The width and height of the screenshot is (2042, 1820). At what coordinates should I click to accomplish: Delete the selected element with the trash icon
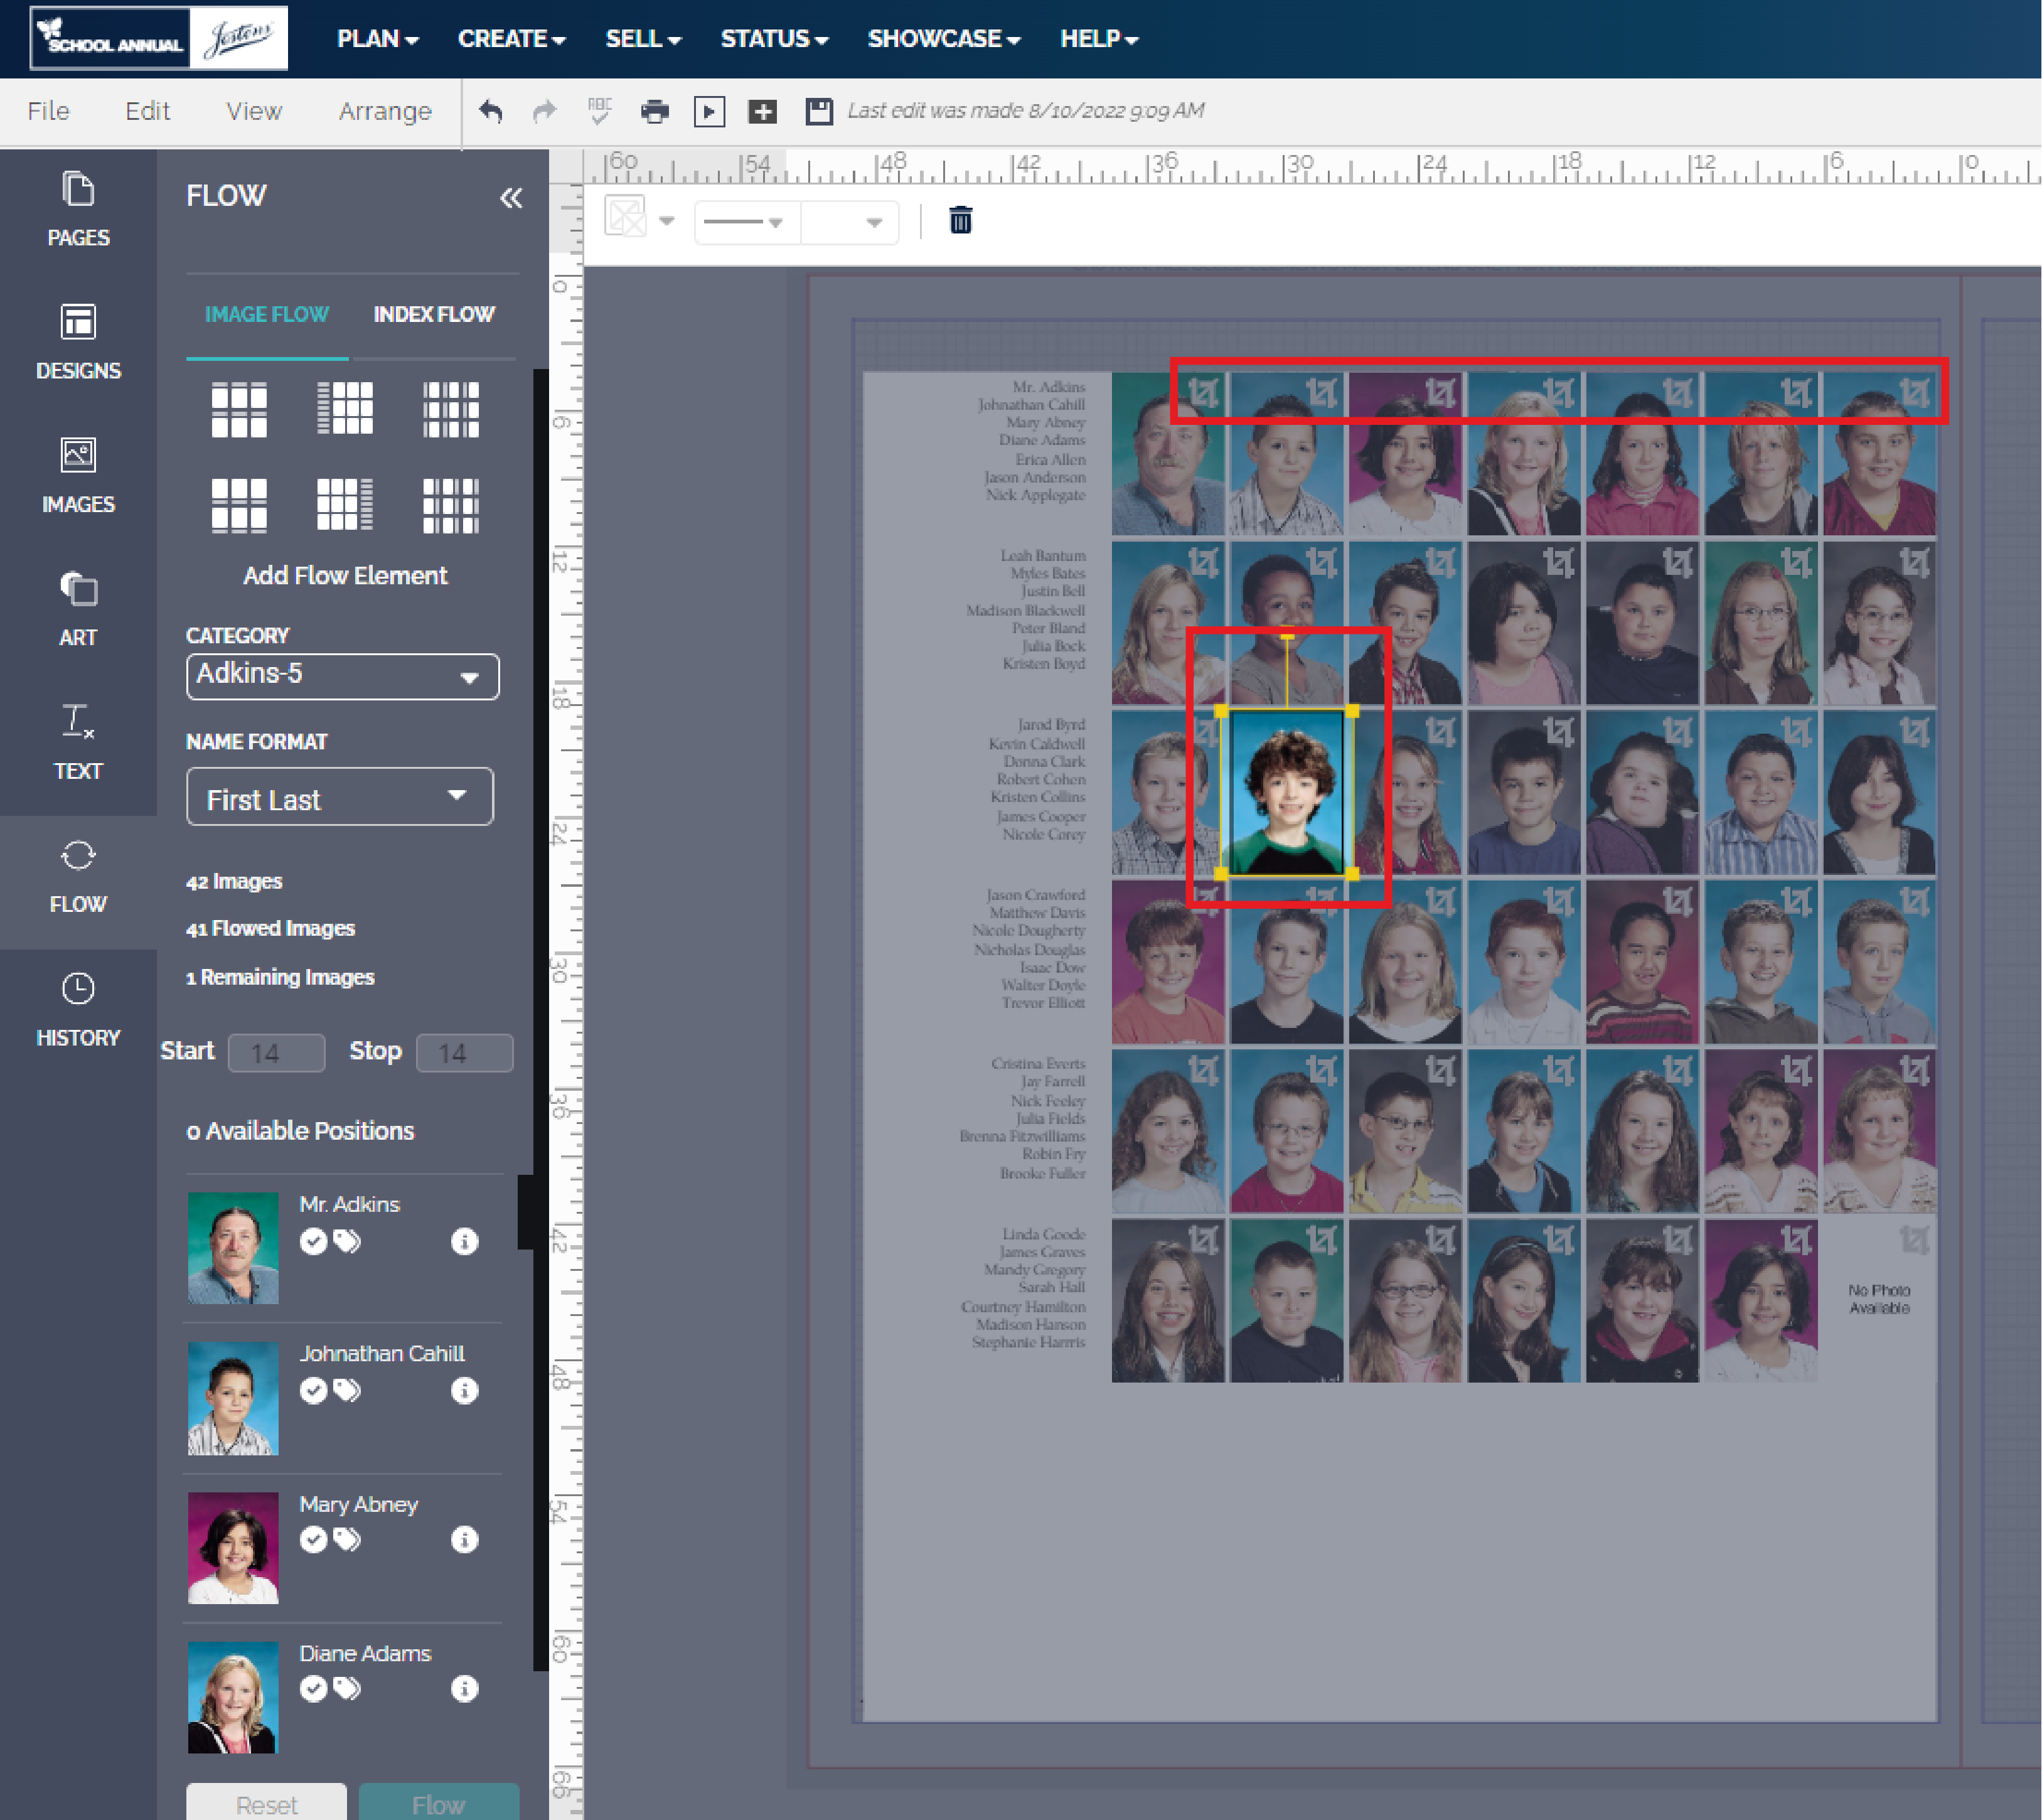click(x=959, y=221)
